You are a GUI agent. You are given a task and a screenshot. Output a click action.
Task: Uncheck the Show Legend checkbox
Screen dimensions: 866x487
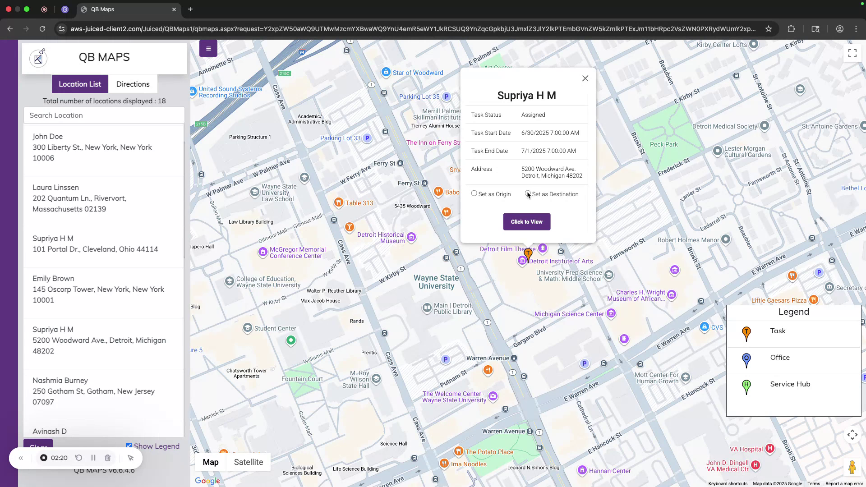(129, 445)
